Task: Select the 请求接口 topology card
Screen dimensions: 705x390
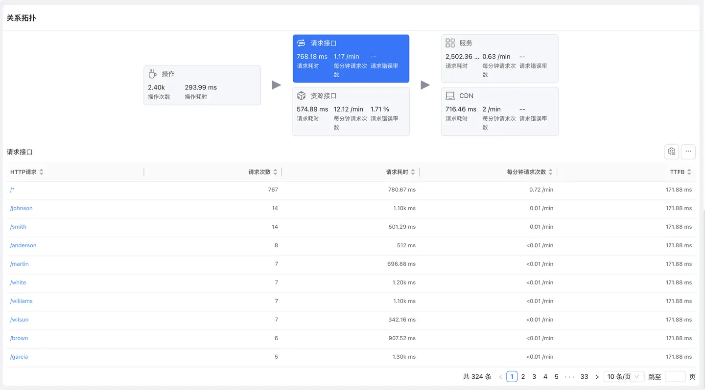Action: coord(351,59)
